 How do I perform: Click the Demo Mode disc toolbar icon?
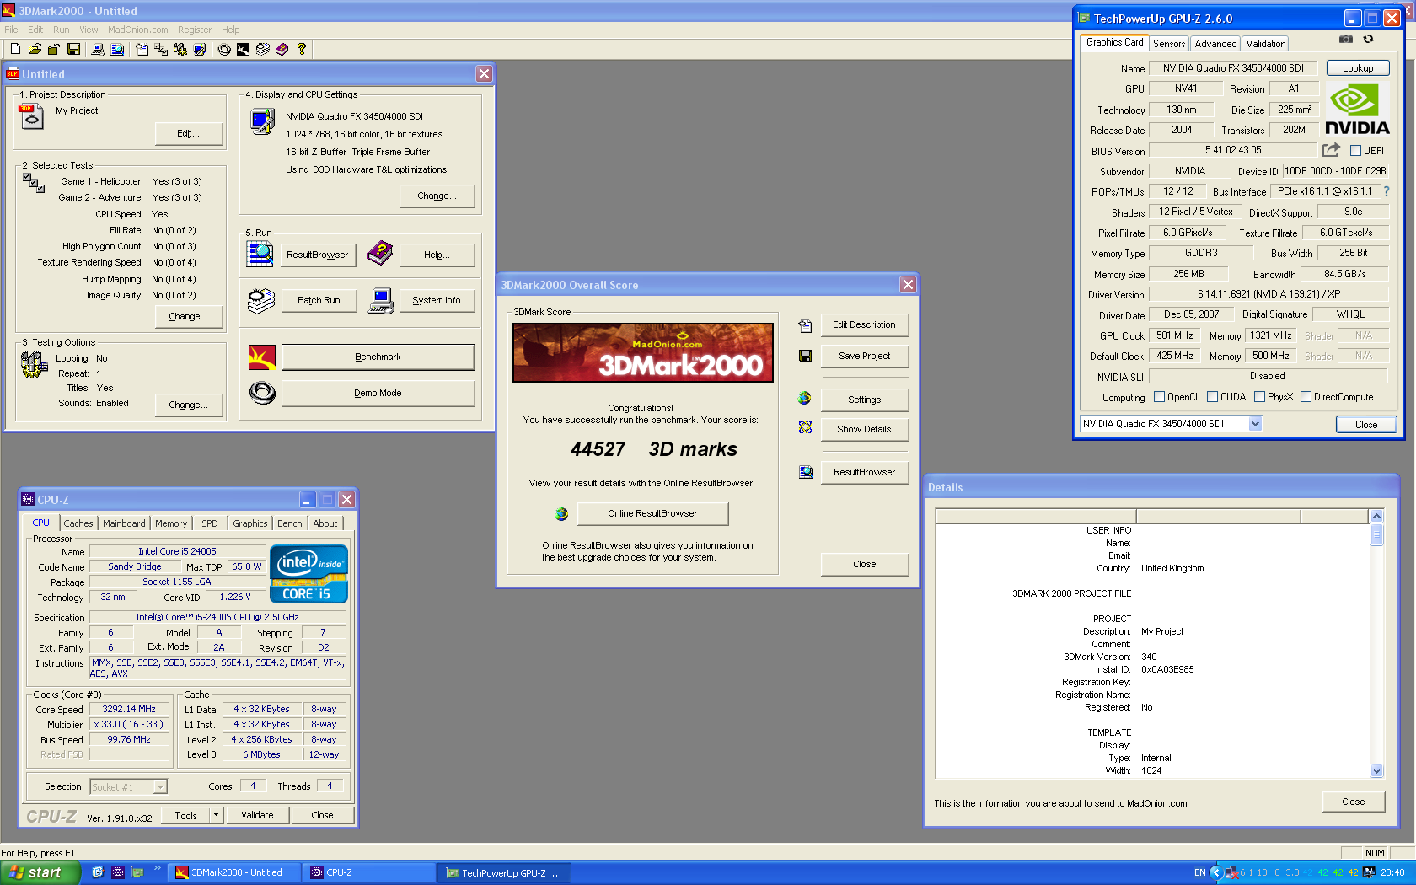coord(224,50)
